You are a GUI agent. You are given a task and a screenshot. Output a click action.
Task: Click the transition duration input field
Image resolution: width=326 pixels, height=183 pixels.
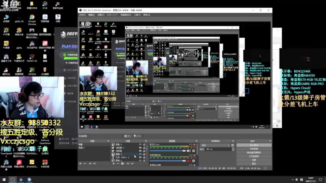[218, 149]
